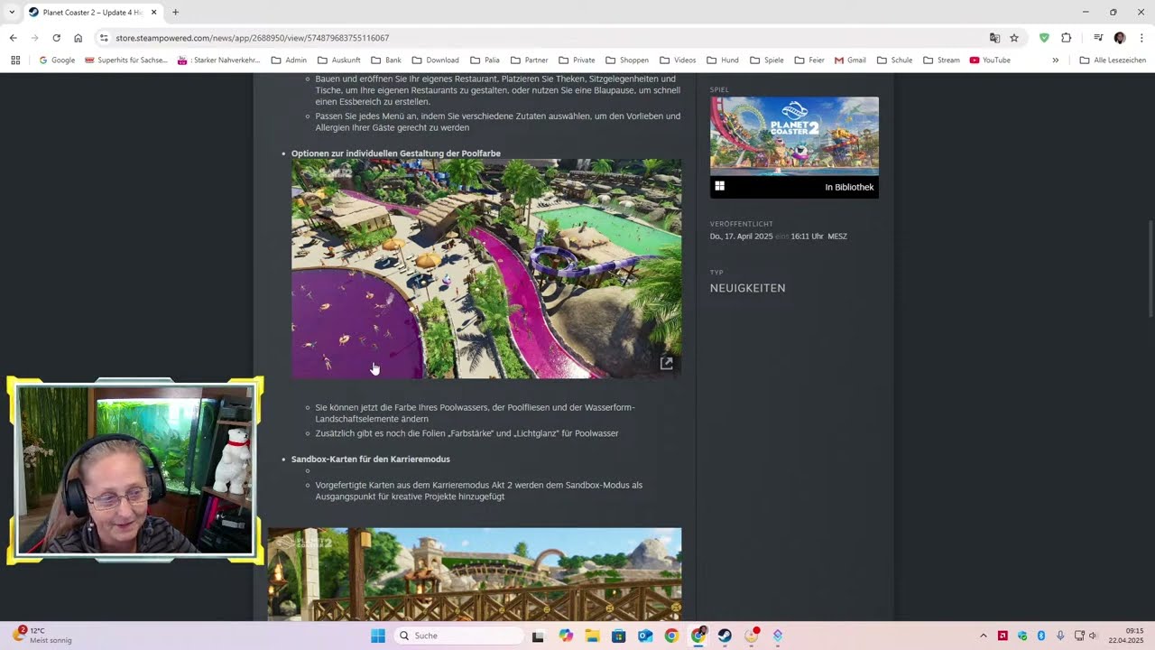The image size is (1155, 650).
Task: Click the 'Do., 17. April 2025' publish date
Action: pyautogui.click(x=742, y=237)
